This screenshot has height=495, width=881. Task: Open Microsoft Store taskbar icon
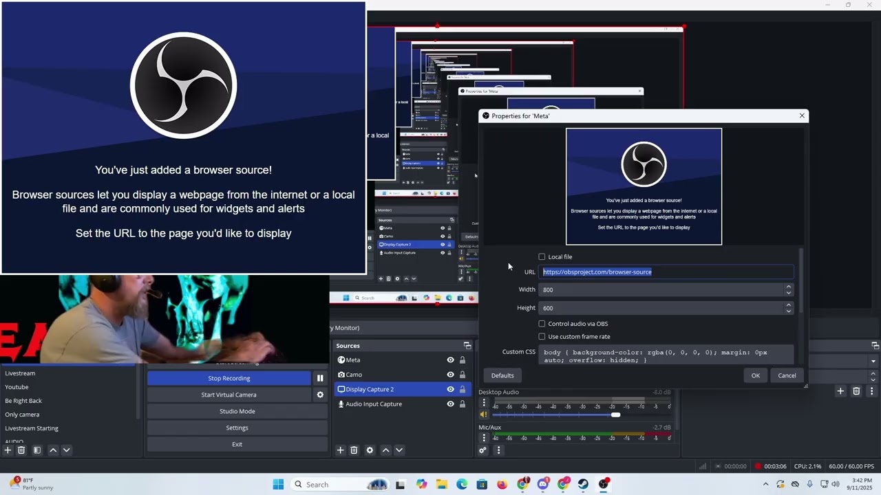(x=482, y=484)
